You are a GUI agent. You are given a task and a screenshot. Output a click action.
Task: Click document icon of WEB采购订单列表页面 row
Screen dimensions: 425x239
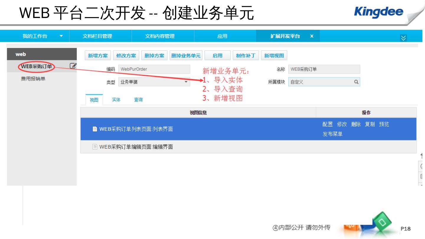[95, 129]
